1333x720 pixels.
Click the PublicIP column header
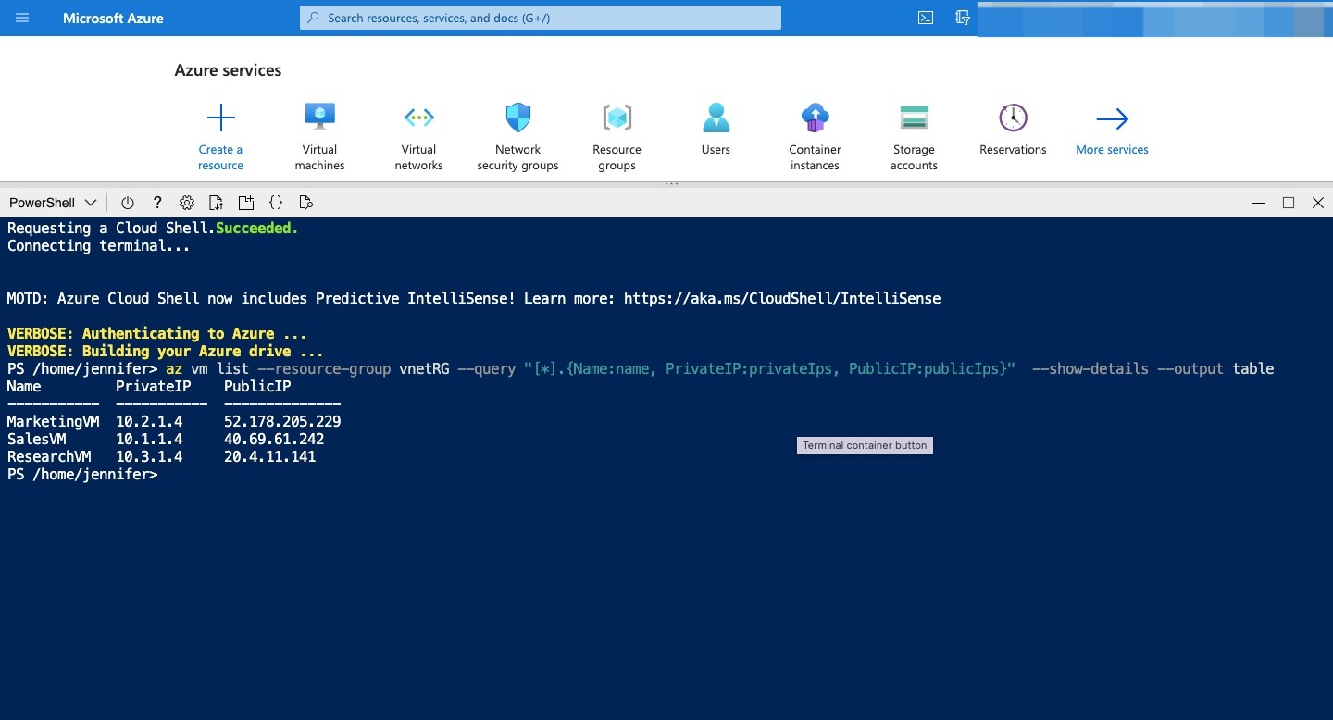click(257, 386)
